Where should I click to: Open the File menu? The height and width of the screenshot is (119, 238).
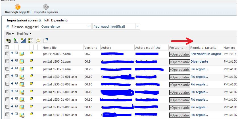[x=10, y=34]
